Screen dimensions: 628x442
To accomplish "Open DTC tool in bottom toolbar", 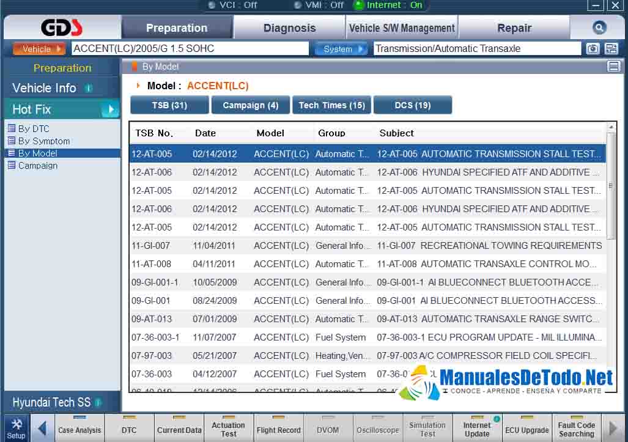I will pos(129,429).
